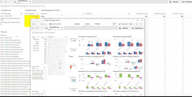
Task: Open the bookmarks dropdown in front window
Action: (x=114, y=24)
